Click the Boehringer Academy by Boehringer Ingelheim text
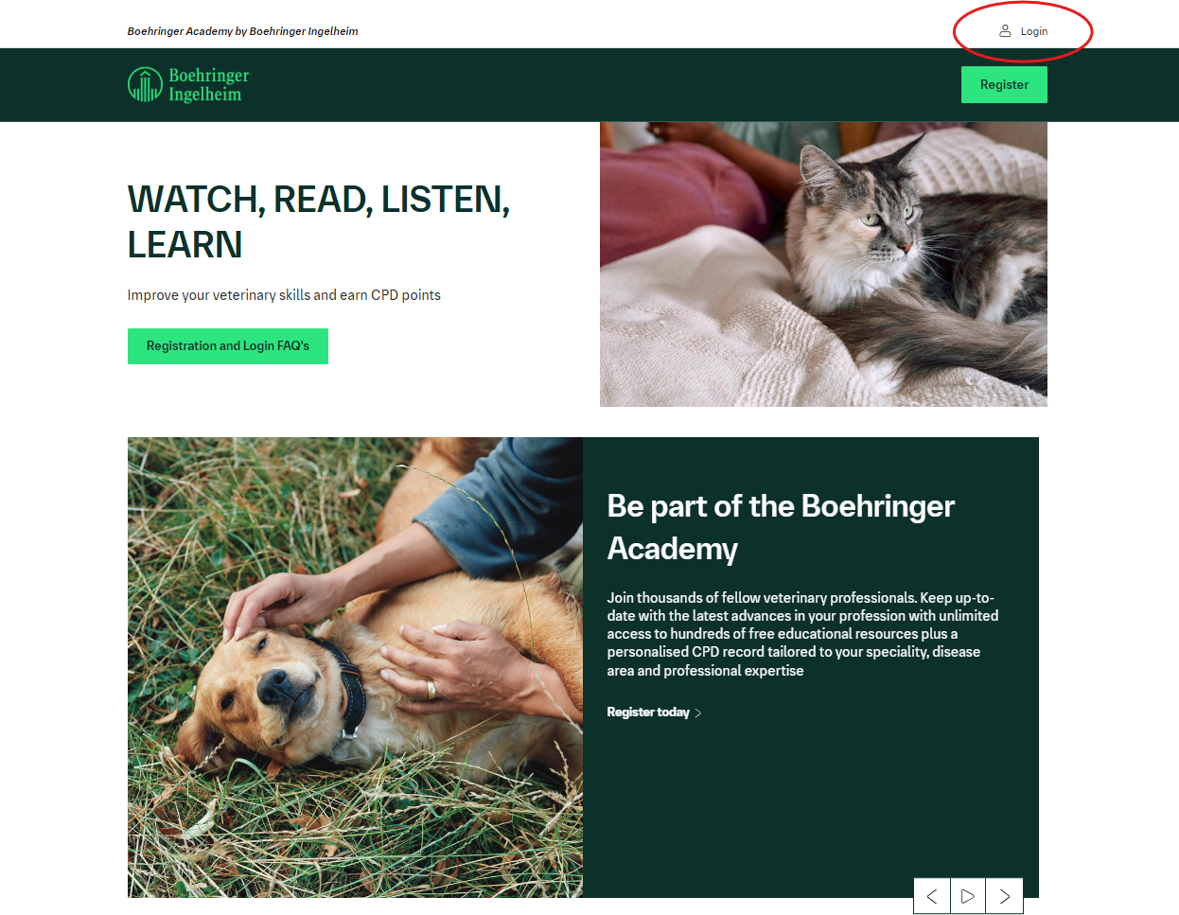Image resolution: width=1179 pixels, height=915 pixels. tap(243, 31)
